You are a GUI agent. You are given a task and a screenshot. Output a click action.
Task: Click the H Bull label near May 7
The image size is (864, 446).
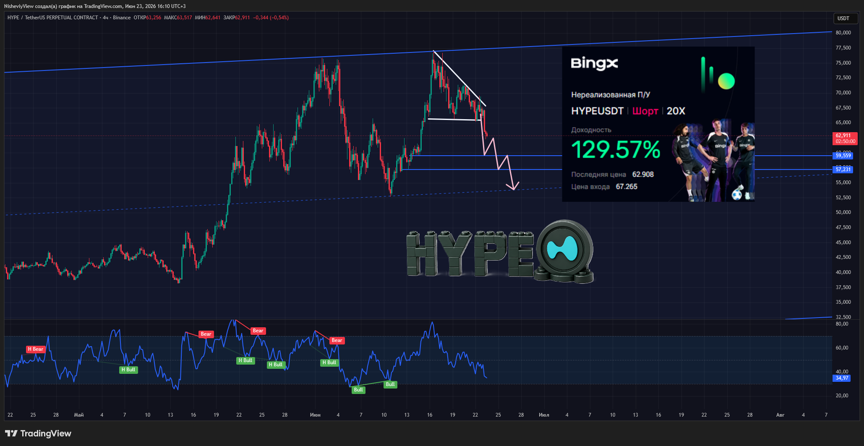pyautogui.click(x=128, y=370)
